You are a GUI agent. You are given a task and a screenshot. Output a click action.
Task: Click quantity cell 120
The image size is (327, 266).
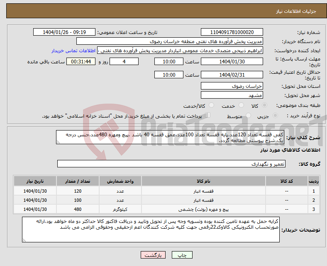(x=78, y=191)
